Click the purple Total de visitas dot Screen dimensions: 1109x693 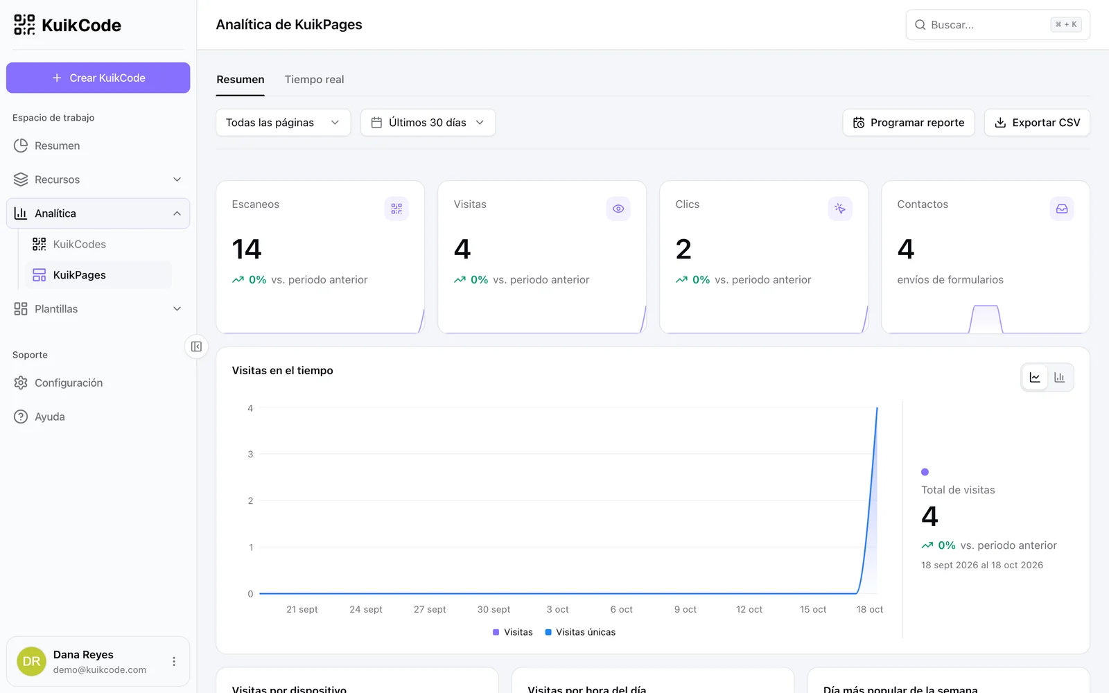tap(925, 472)
